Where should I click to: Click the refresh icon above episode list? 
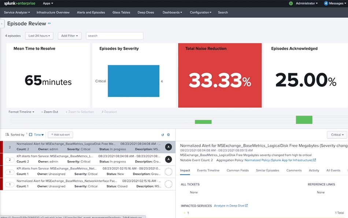(163, 135)
